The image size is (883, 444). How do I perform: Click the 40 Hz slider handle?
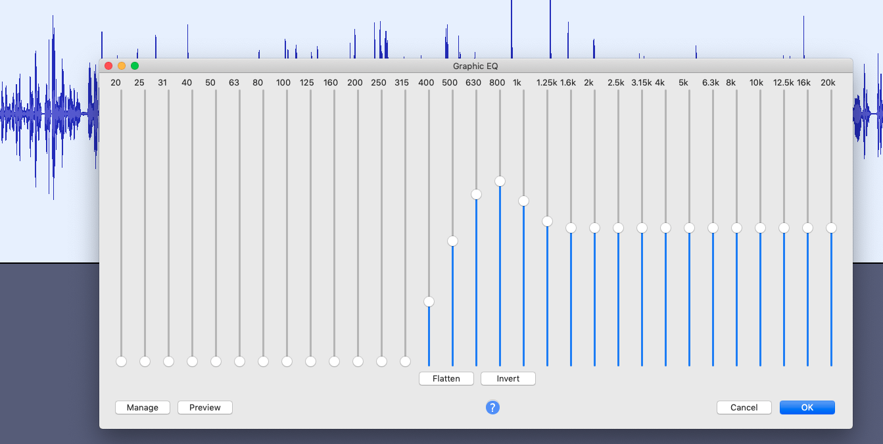coord(192,361)
